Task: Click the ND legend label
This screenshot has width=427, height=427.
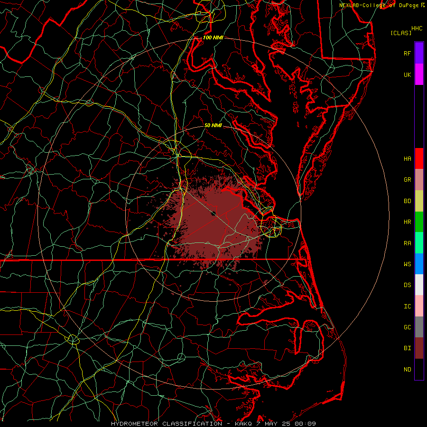Action: tap(407, 369)
